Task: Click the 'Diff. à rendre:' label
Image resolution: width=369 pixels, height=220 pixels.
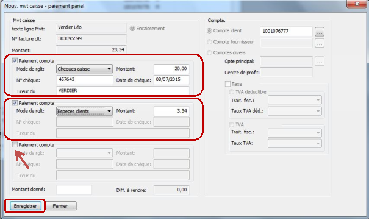Action: [x=131, y=190]
